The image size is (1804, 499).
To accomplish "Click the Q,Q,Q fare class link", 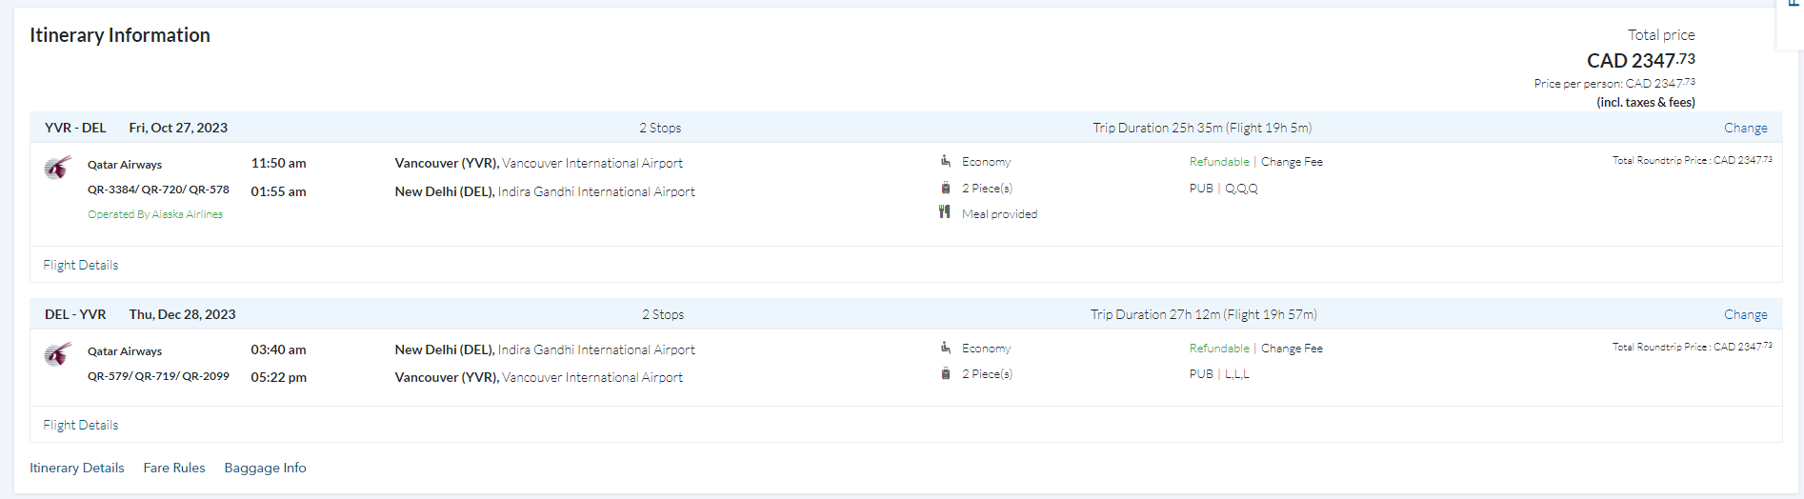I will [x=1241, y=189].
